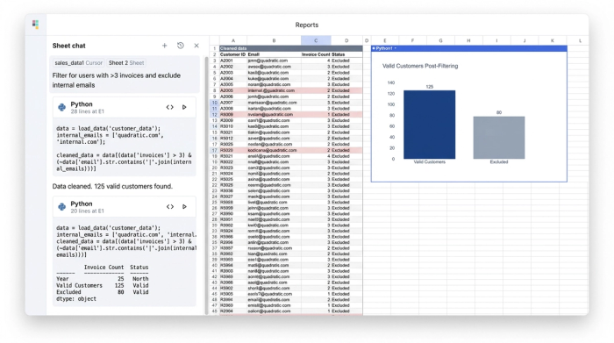Screen dimensions: 614x343
Task: Select column D header next to C
Action: (346, 40)
